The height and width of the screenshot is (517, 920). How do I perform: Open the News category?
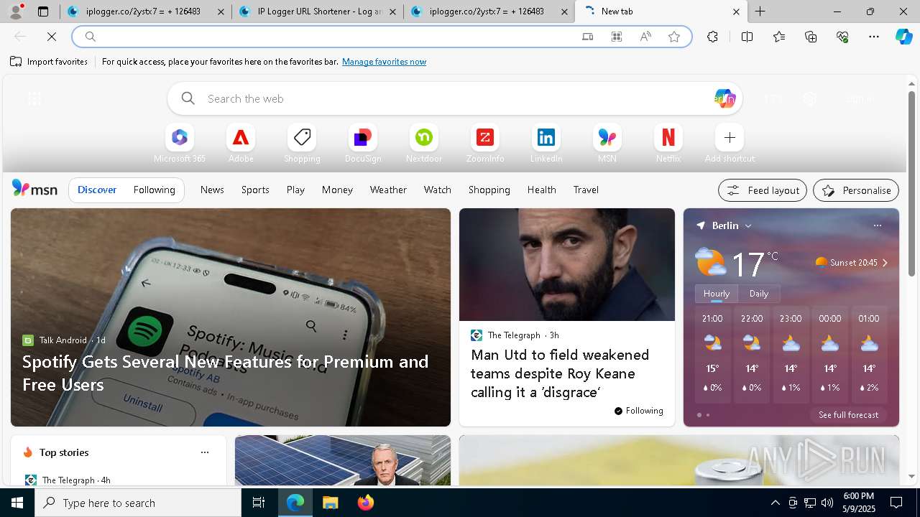pos(212,190)
